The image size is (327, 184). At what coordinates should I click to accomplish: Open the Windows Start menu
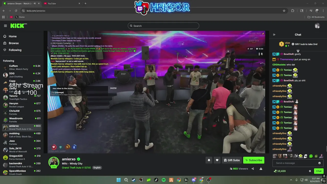tap(119, 180)
